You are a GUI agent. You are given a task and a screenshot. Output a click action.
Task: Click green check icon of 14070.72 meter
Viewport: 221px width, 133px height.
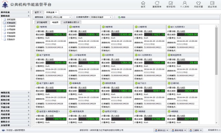pos(38,27)
